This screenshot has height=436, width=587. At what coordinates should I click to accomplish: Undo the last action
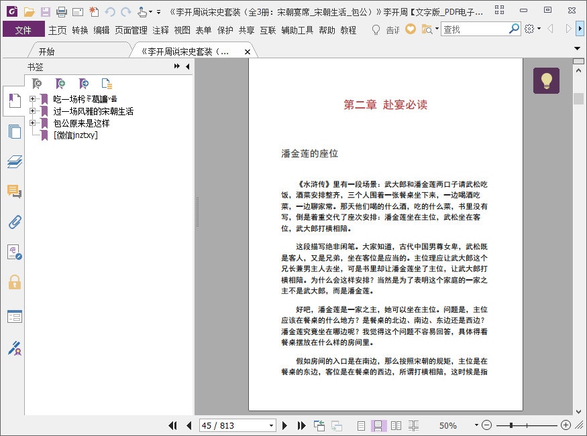(x=110, y=12)
